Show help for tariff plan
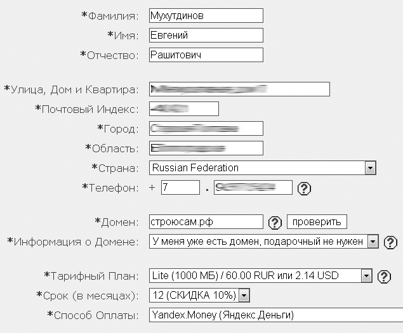403x333 pixels. click(384, 277)
